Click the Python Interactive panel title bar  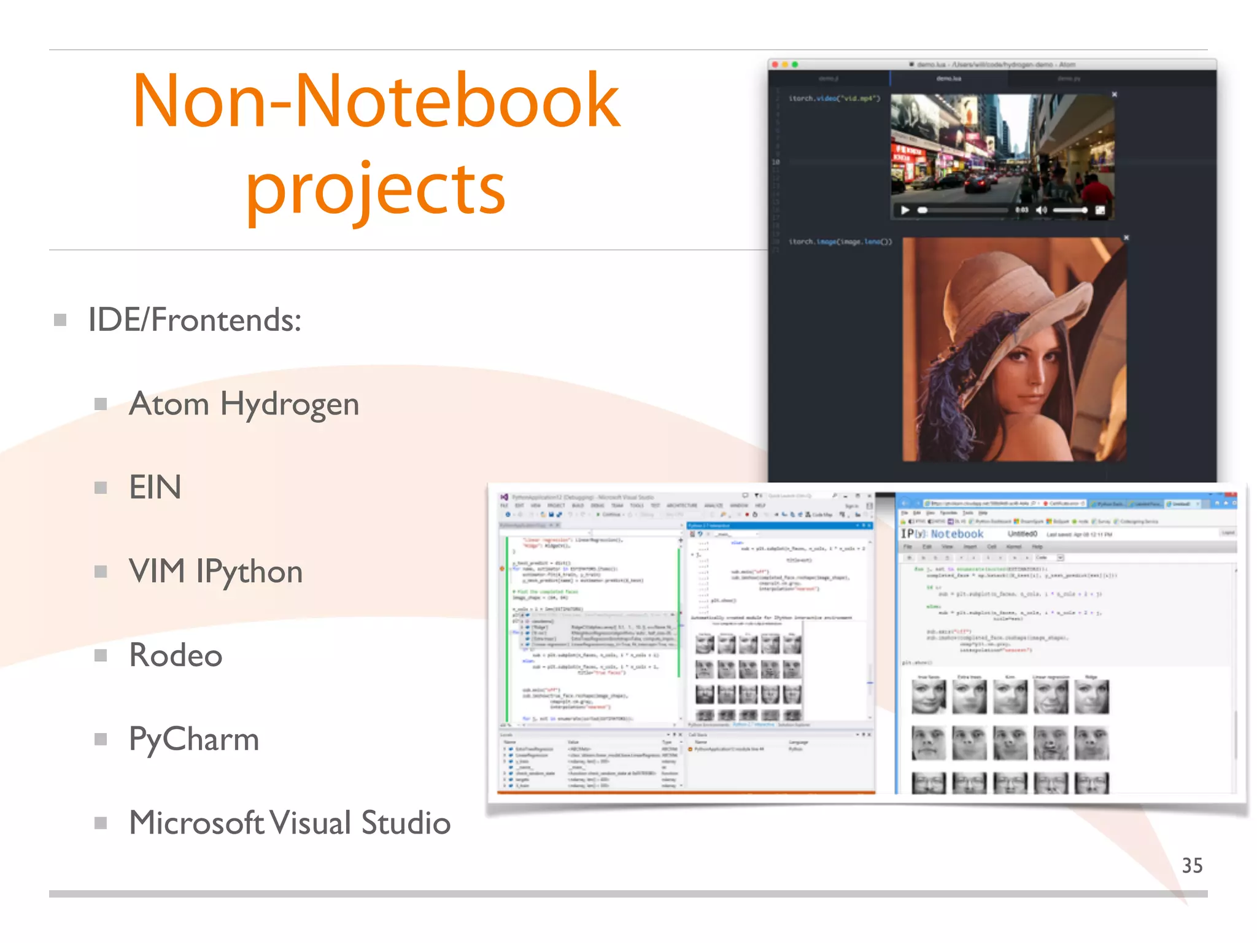tap(779, 526)
